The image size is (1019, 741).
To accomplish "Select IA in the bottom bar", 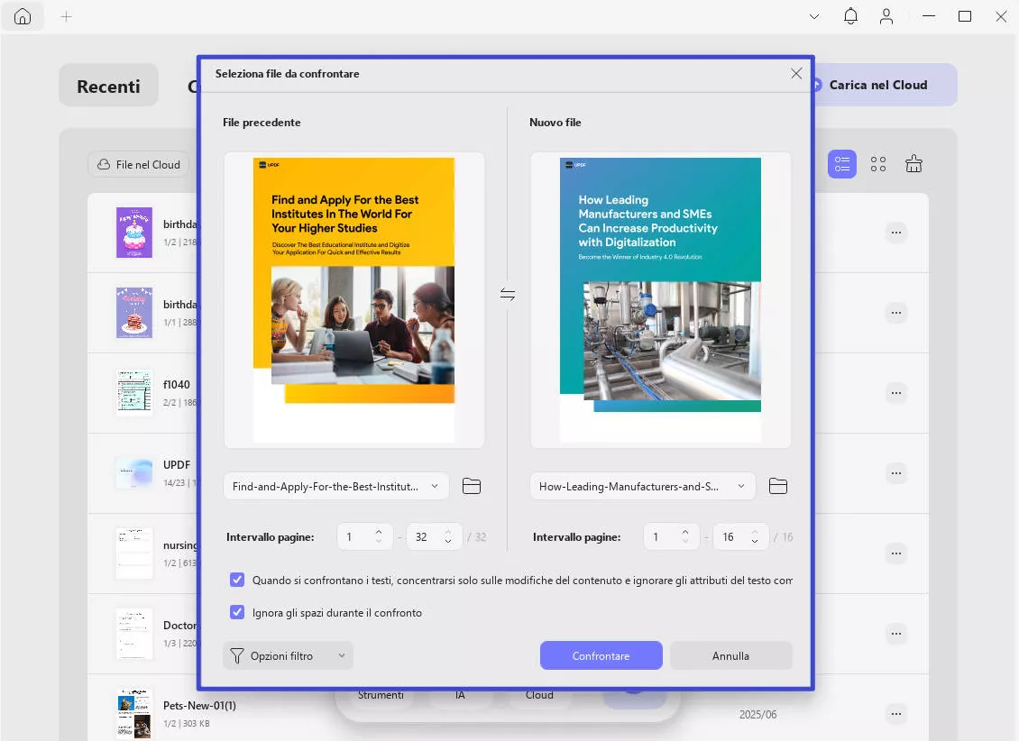I will coord(460,695).
